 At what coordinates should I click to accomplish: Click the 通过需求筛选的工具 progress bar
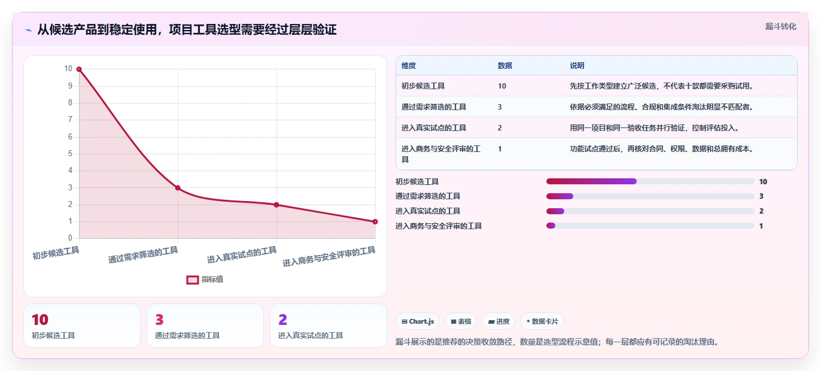(650, 196)
